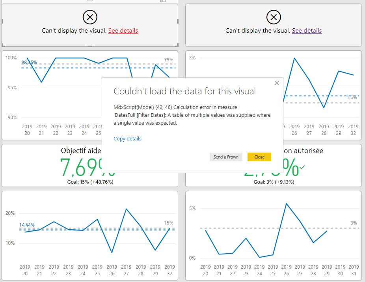Click the 2019 20 axis label in top-left chart
This screenshot has height=282, width=365.
click(x=27, y=130)
